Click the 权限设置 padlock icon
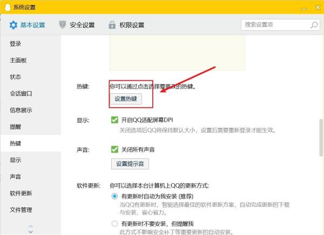324x235 pixels. [112, 25]
